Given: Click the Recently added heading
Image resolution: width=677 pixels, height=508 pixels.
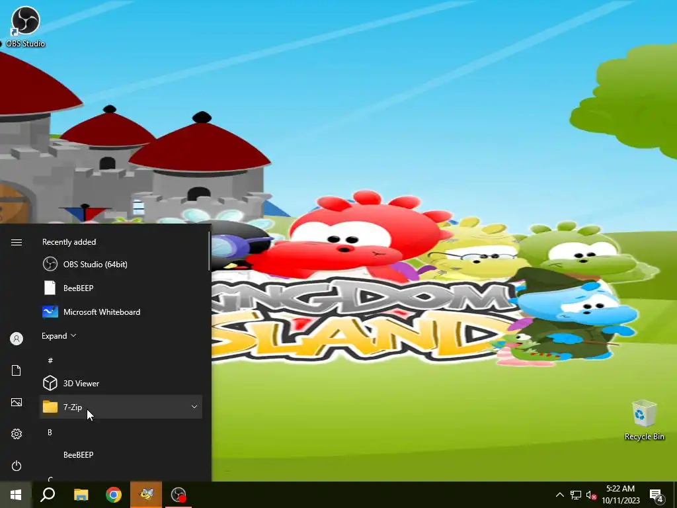Looking at the screenshot, I should 69,242.
